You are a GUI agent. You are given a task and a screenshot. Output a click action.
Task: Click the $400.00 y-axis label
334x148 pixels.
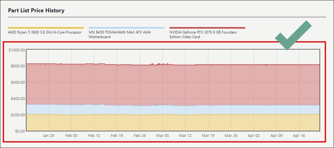pos(18,98)
